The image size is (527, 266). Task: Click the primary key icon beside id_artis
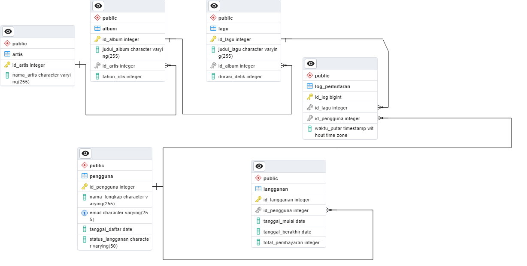7,65
